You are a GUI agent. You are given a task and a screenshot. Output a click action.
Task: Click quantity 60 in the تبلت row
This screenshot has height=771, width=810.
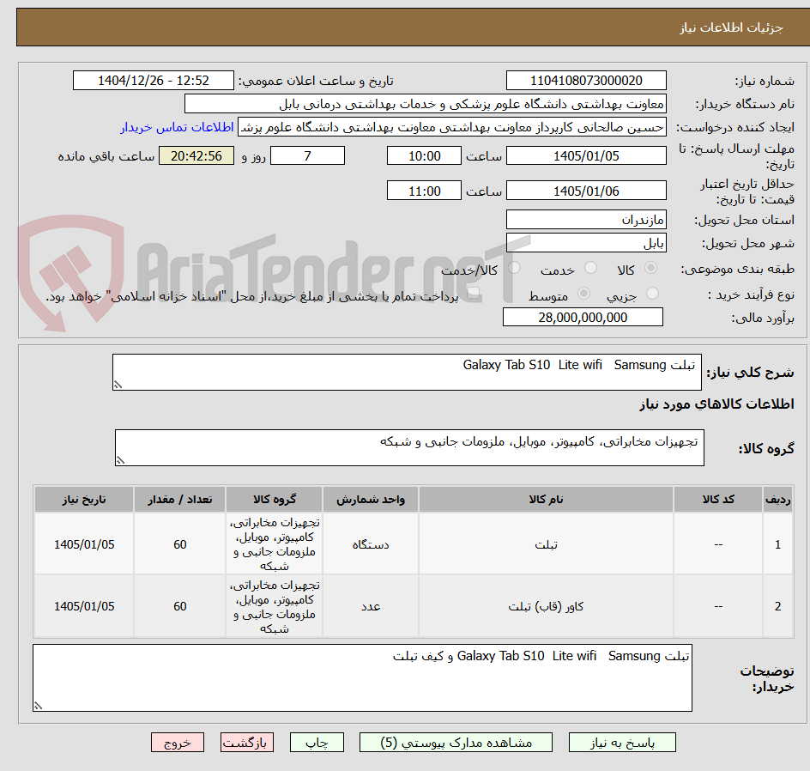click(180, 544)
